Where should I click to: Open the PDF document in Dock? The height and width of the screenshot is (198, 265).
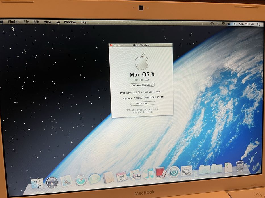coord(228,167)
